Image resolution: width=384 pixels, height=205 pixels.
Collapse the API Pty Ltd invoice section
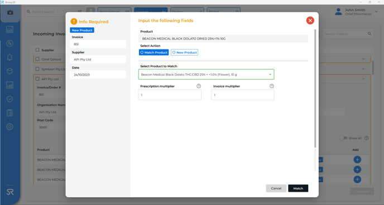click(x=363, y=79)
